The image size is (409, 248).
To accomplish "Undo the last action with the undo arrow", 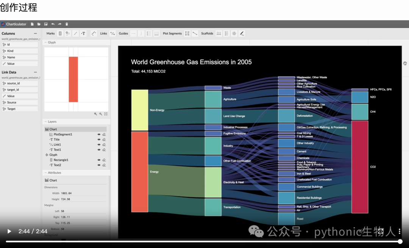I will click(53, 24).
